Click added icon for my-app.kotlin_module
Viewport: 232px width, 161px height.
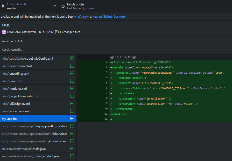tap(72, 126)
